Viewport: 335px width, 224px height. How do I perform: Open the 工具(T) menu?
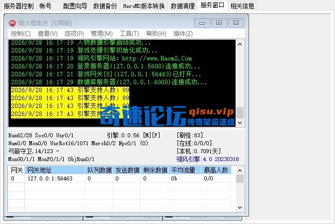pyautogui.click(x=129, y=33)
